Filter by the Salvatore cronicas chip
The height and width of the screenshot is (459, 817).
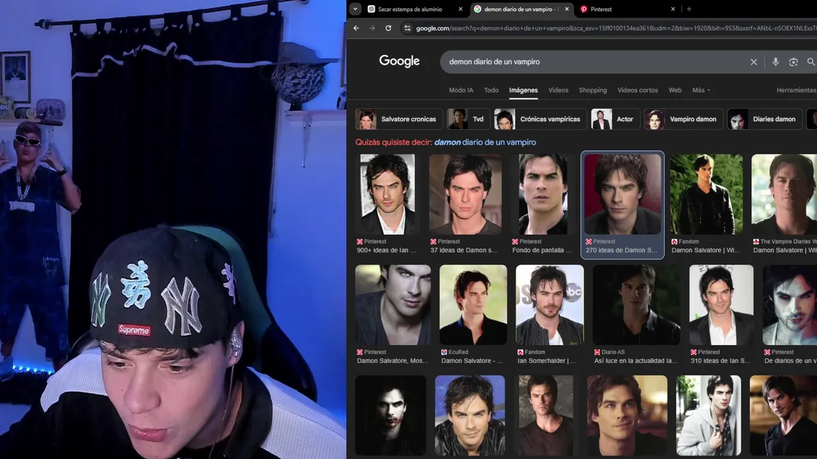click(399, 119)
